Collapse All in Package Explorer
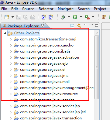Screen dimensions: 110x120 coord(72,26)
